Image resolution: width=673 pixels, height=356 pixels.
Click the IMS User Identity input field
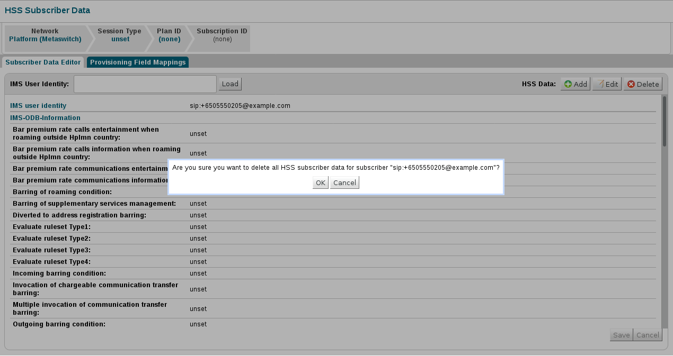145,84
